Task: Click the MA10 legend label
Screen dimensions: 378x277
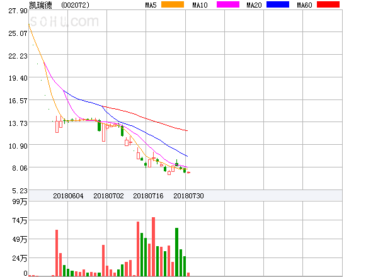Action: (x=200, y=5)
